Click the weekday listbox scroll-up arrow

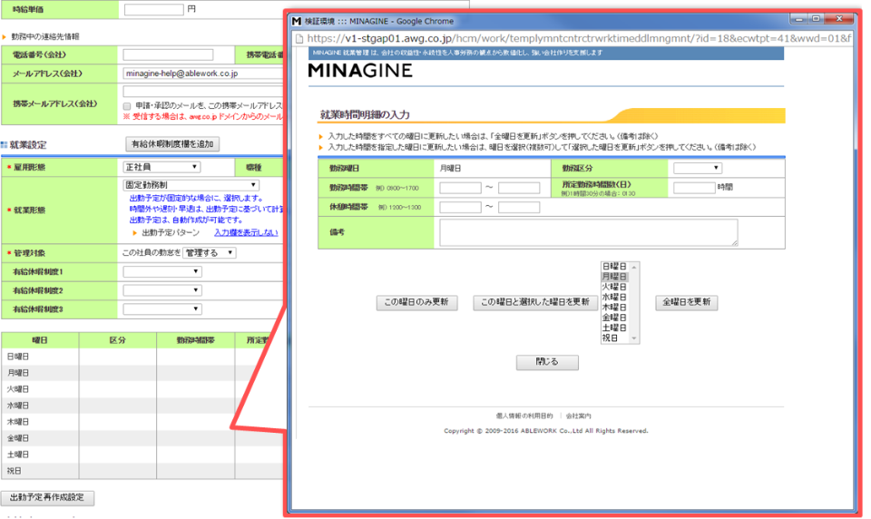point(634,268)
